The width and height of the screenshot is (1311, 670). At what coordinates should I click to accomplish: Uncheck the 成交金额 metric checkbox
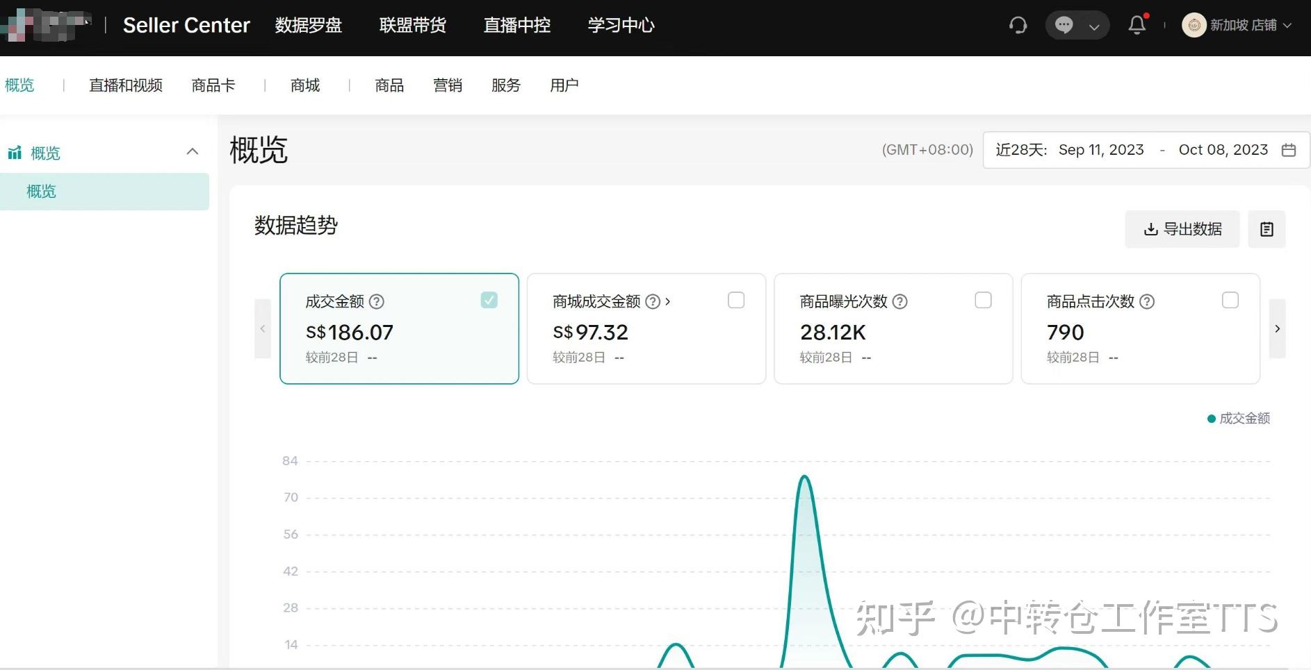[x=489, y=300]
